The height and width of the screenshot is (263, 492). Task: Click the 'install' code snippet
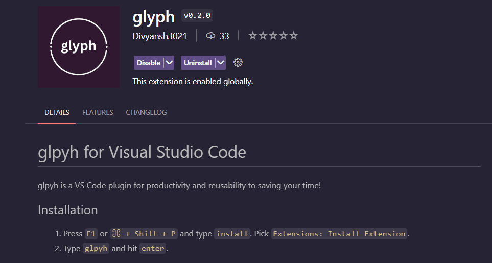[x=232, y=234]
